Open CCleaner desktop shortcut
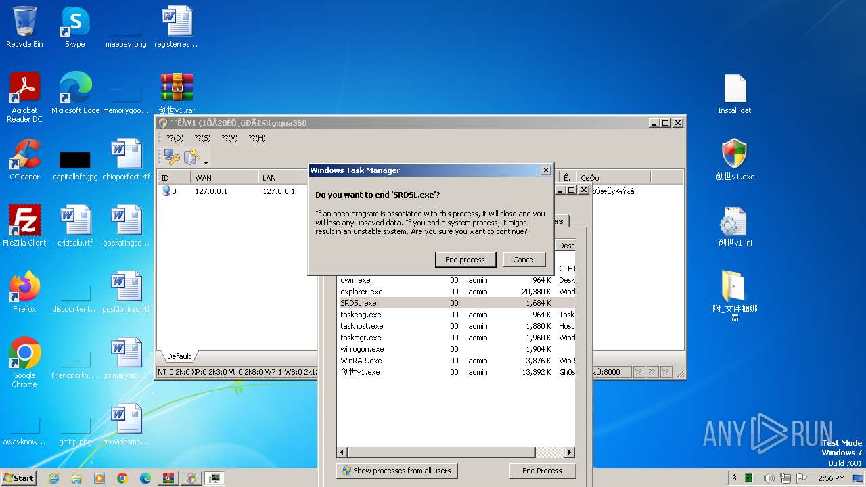Viewport: 866px width, 487px height. point(24,160)
